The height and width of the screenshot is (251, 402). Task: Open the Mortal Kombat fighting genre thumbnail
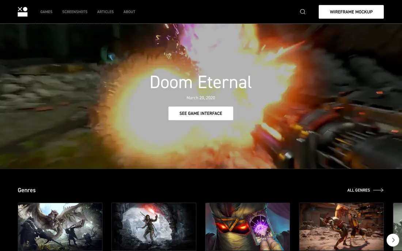point(341,227)
